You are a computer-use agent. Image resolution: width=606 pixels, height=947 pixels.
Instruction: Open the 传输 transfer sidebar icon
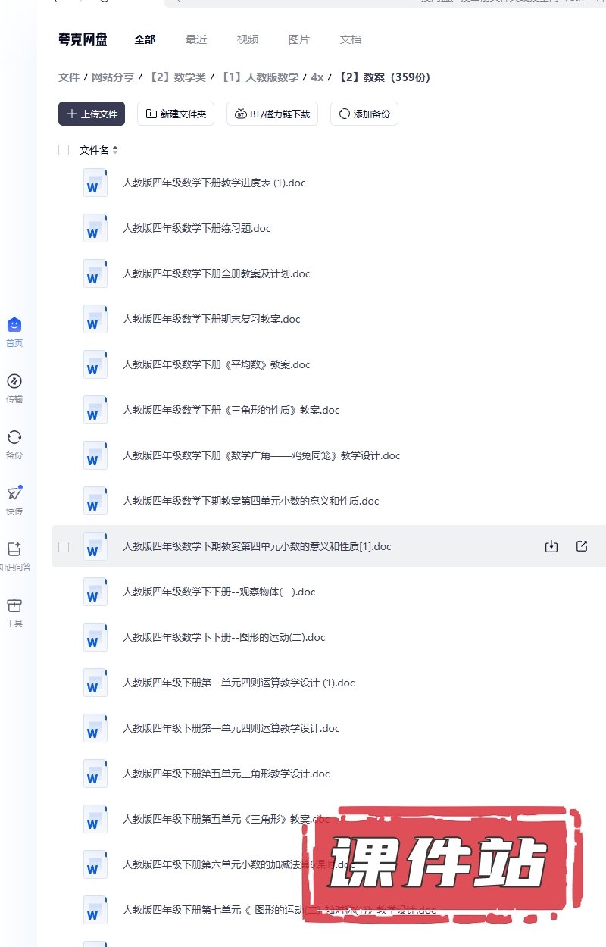(14, 381)
